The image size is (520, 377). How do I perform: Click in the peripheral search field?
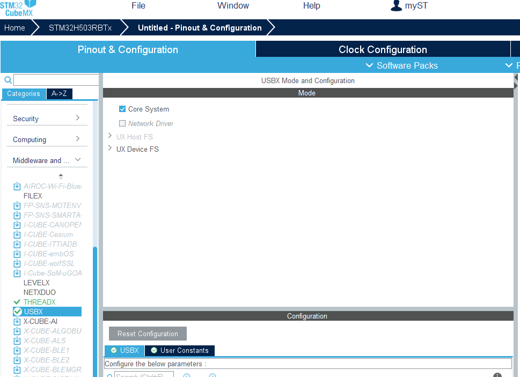coord(56,80)
